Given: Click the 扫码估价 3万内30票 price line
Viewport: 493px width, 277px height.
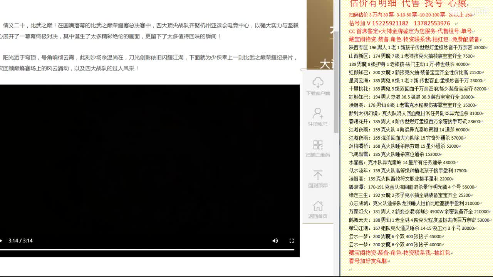Looking at the screenshot, I should [x=411, y=15].
